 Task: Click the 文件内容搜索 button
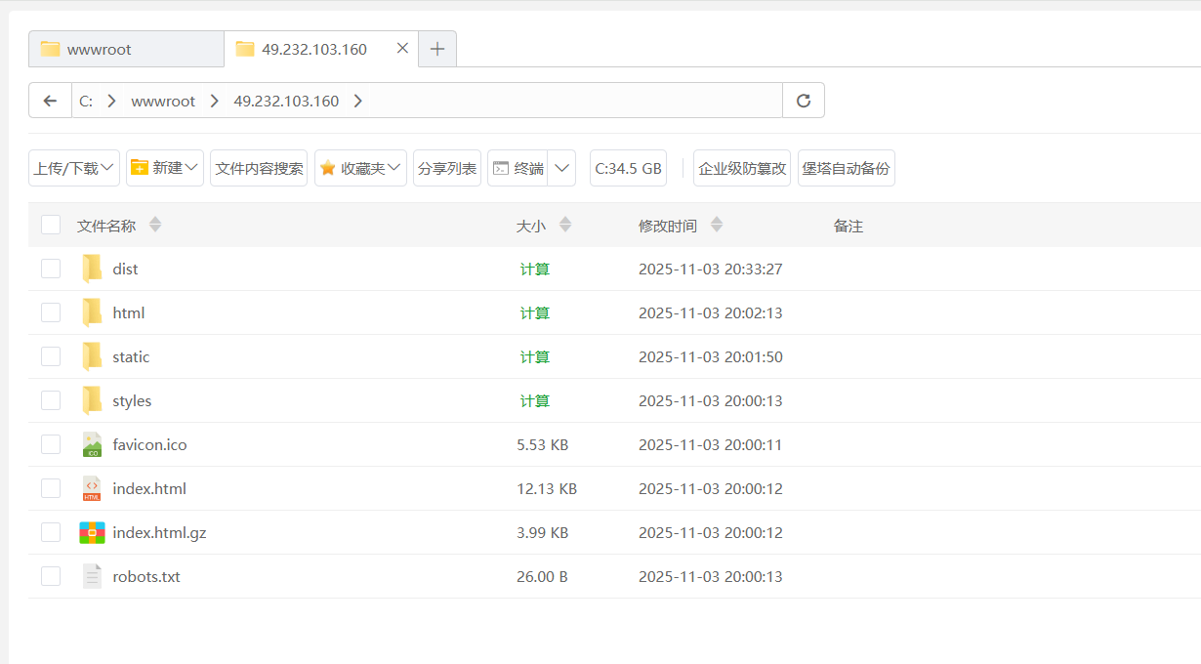tap(259, 168)
